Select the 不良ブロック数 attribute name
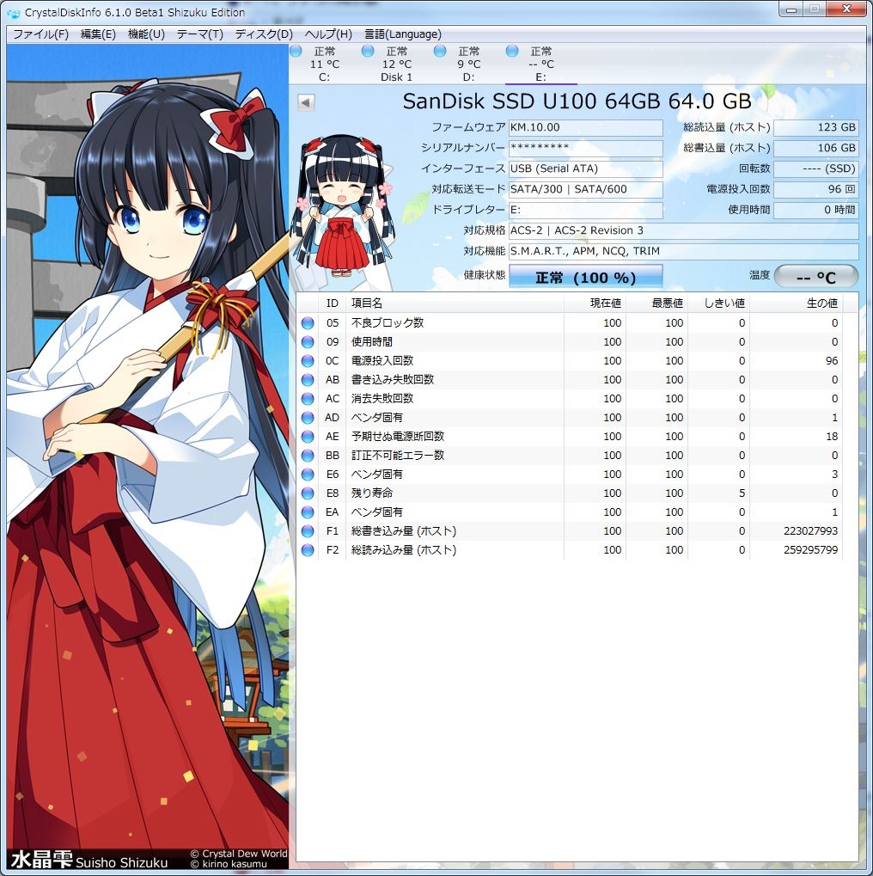This screenshot has width=873, height=876. (x=387, y=323)
